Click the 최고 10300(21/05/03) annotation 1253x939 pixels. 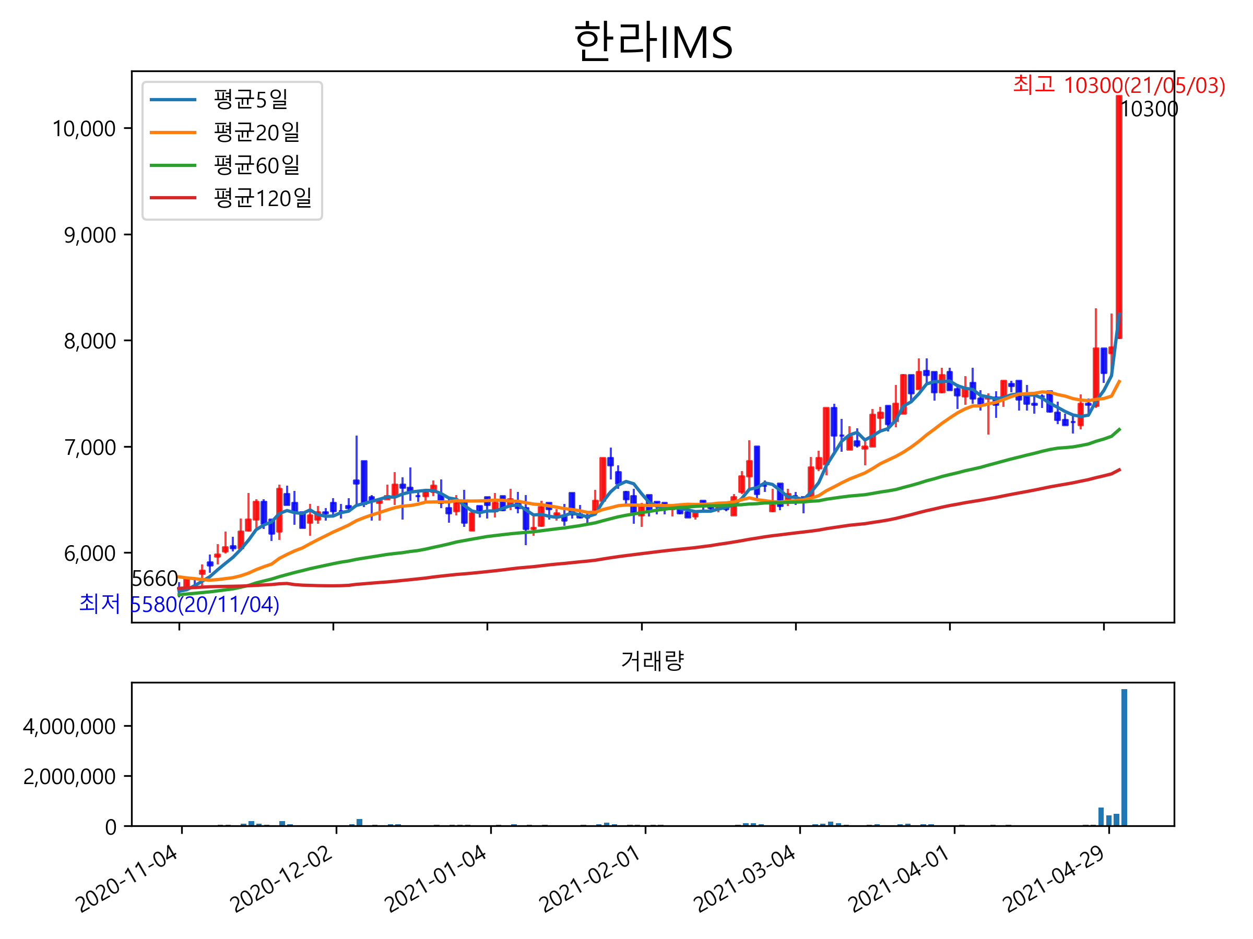1119,86
